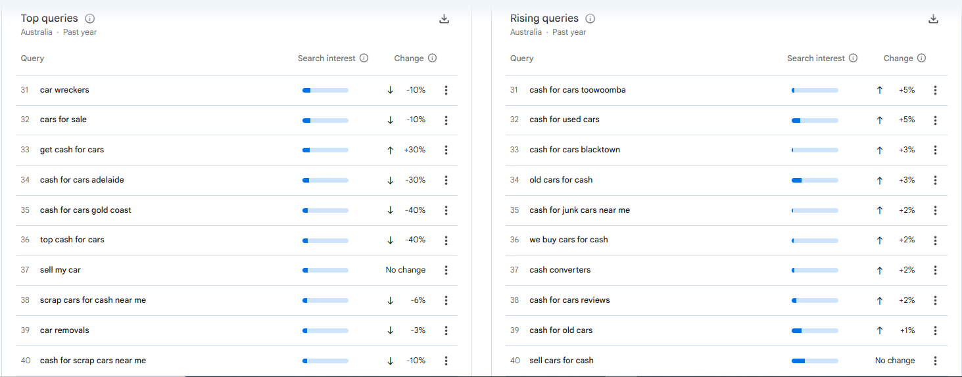962x377 pixels.
Task: Open more options for cash for cars blacktown
Action: point(935,150)
